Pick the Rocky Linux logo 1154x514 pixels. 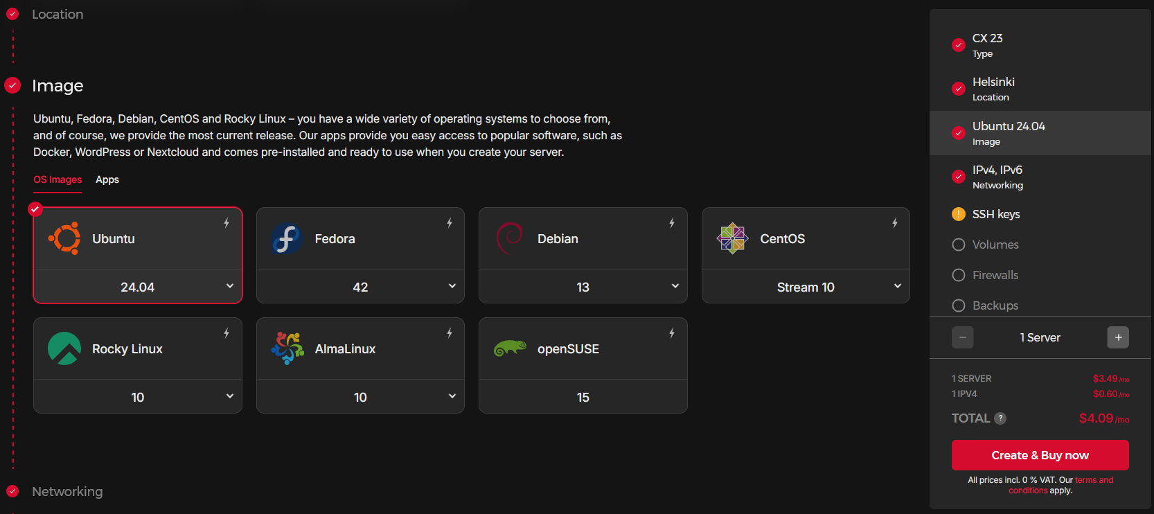coord(64,348)
